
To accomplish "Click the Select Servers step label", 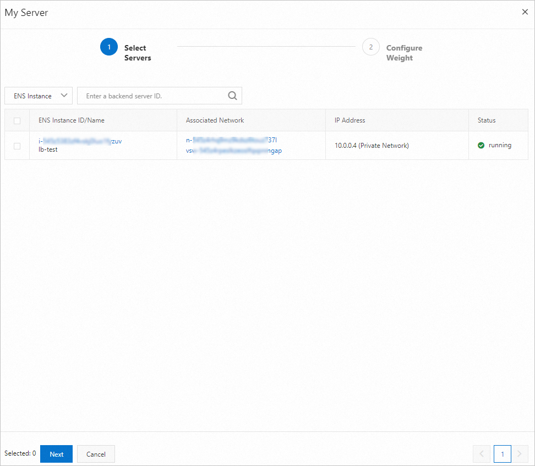I will (x=138, y=53).
